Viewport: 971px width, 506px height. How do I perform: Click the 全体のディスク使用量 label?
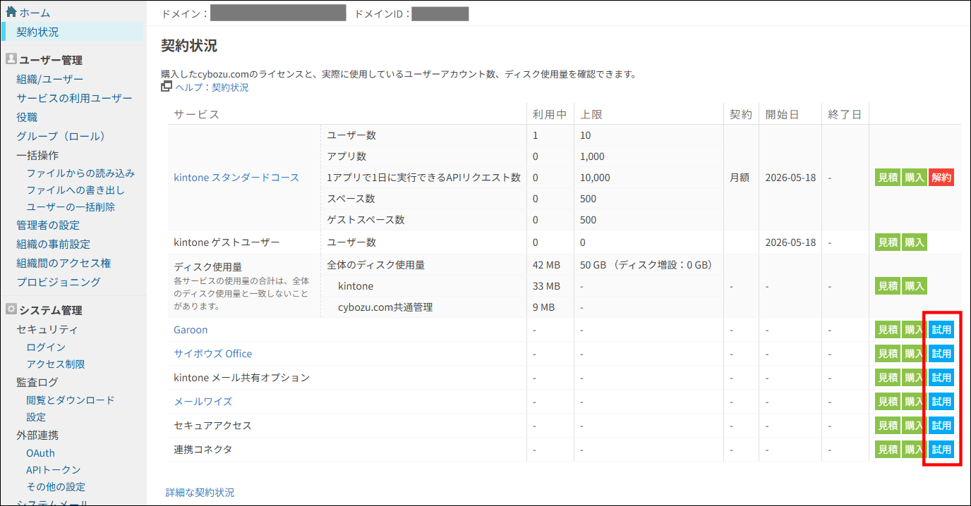(x=376, y=265)
